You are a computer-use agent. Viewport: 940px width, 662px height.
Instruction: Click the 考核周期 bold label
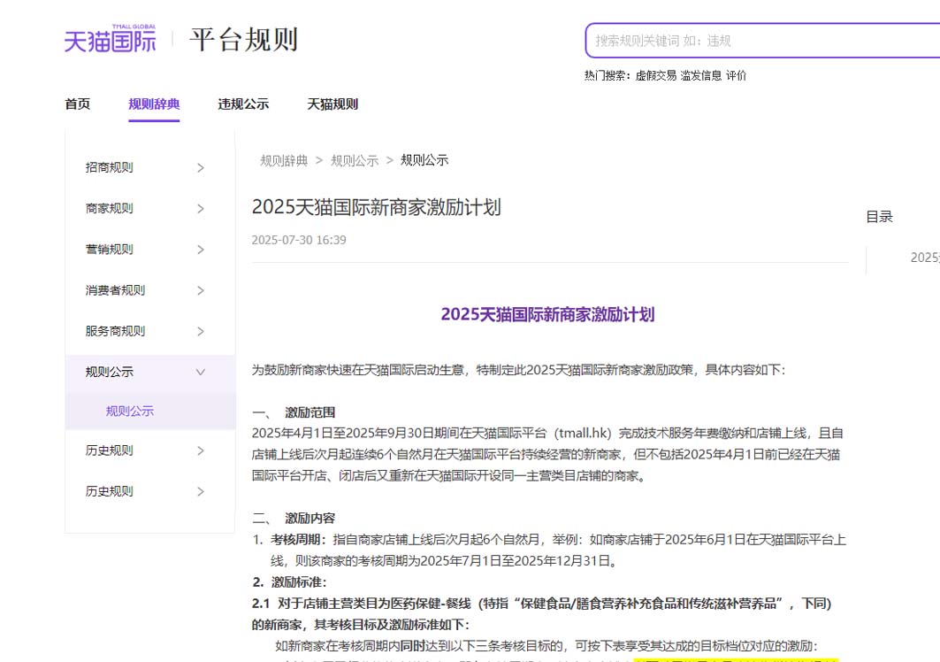click(299, 540)
